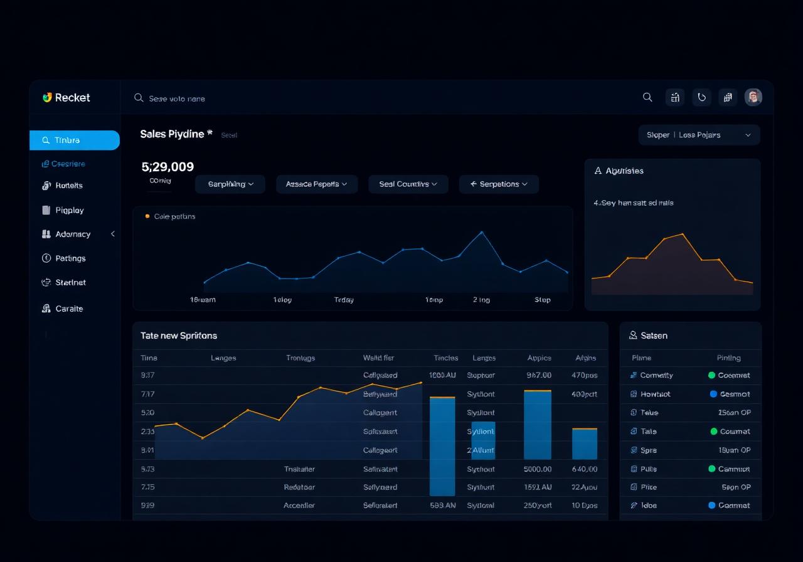Screen dimensions: 803x562
Task: Open the calendar-style icon button in the top bar
Action: 675,97
